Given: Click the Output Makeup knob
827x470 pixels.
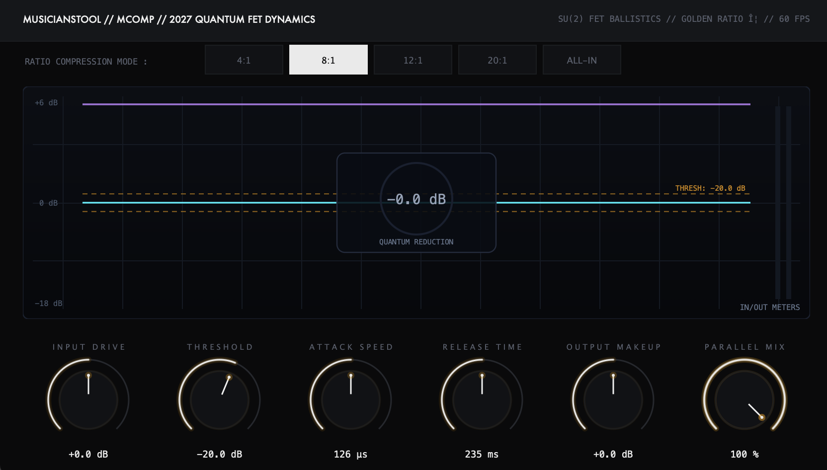Looking at the screenshot, I should click(613, 399).
